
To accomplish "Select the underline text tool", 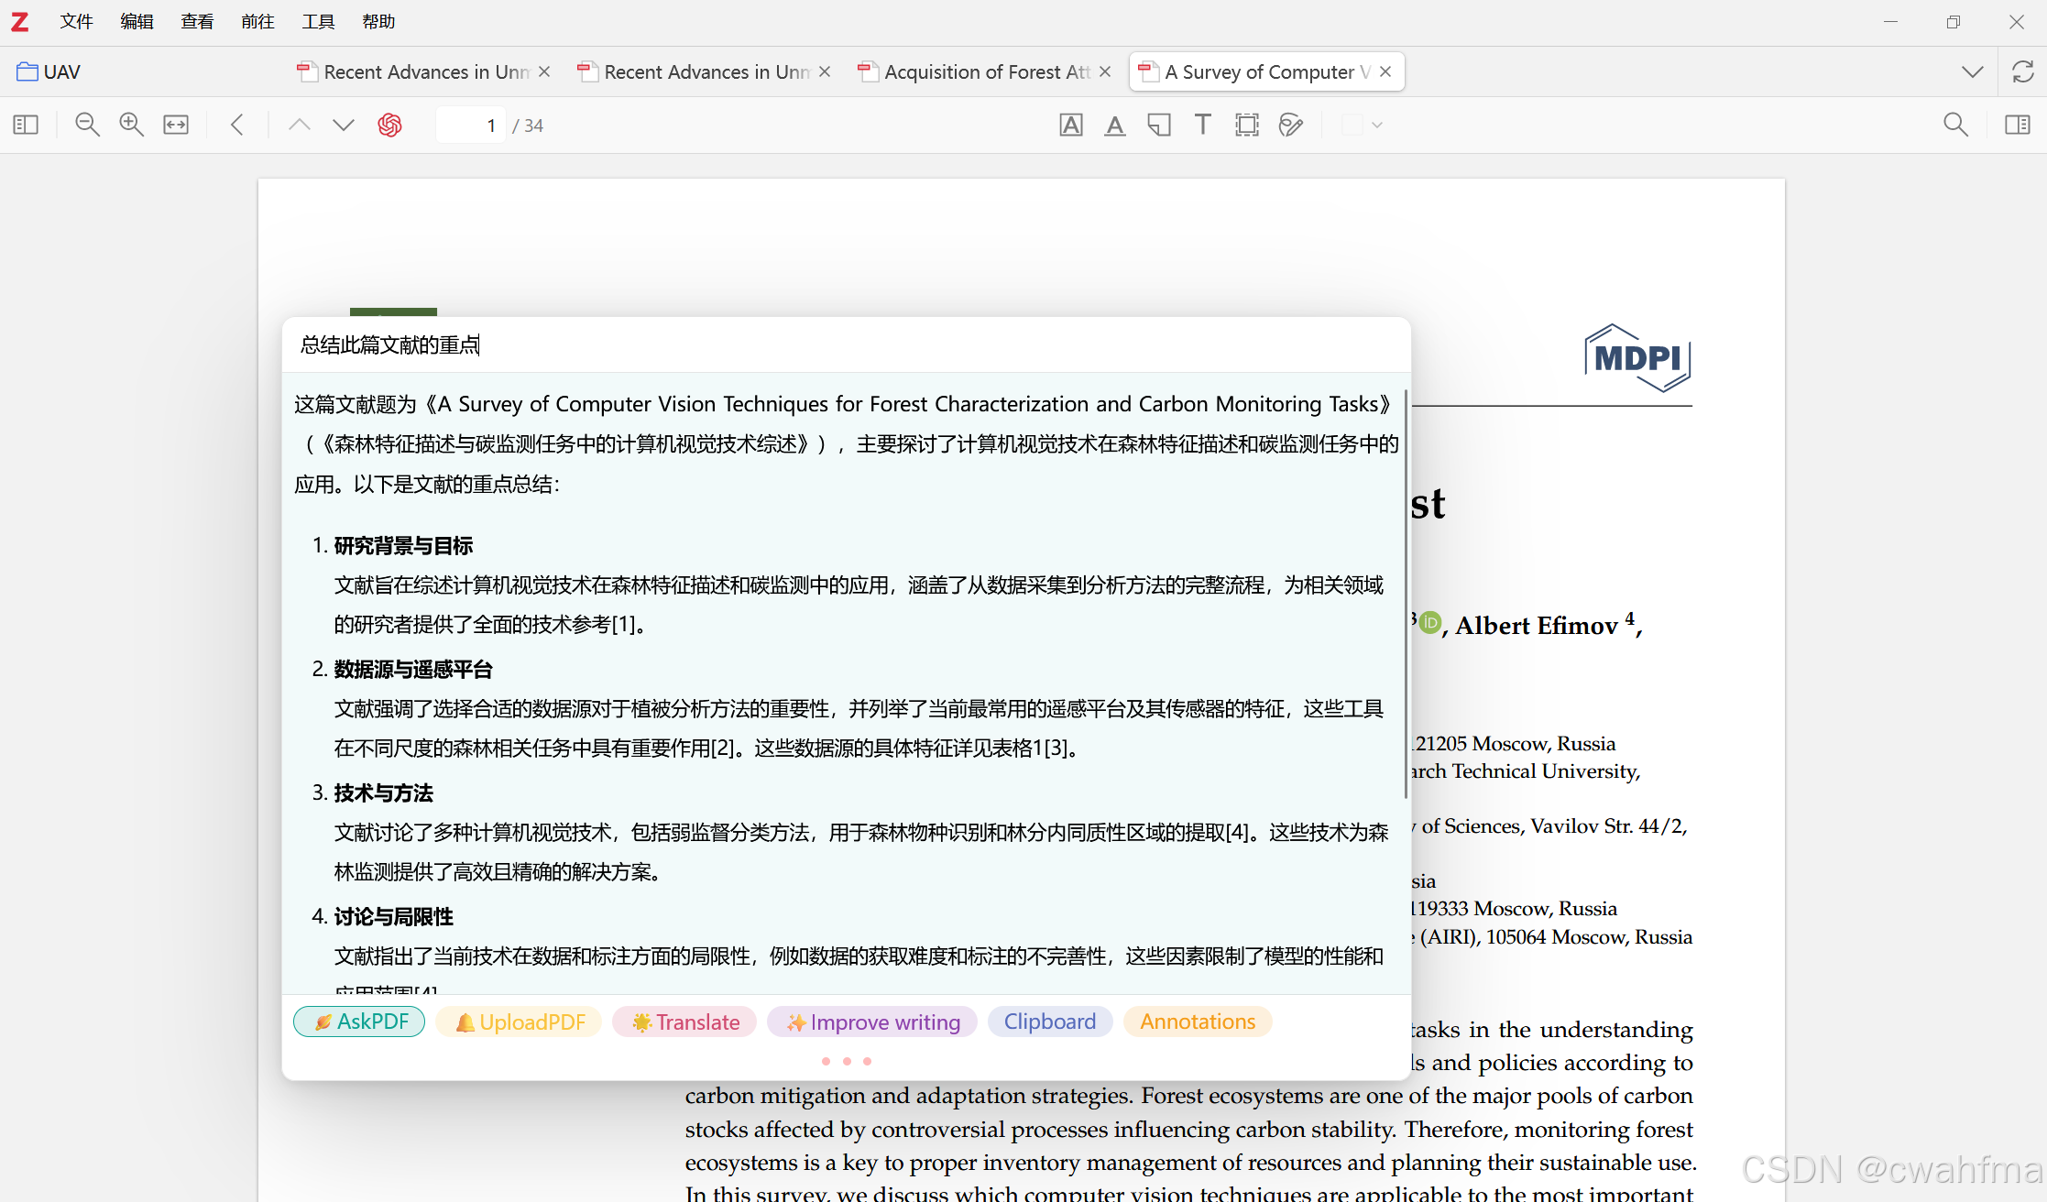I will 1114,125.
